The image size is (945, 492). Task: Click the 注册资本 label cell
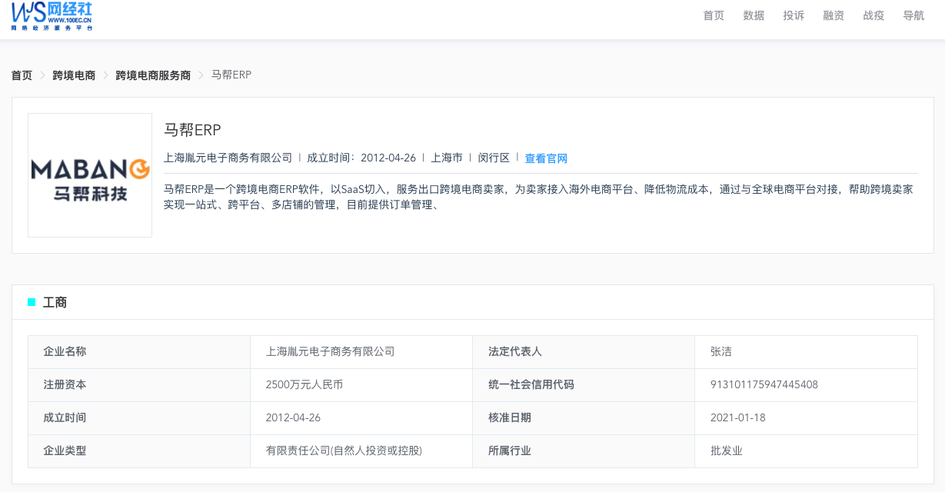(139, 385)
